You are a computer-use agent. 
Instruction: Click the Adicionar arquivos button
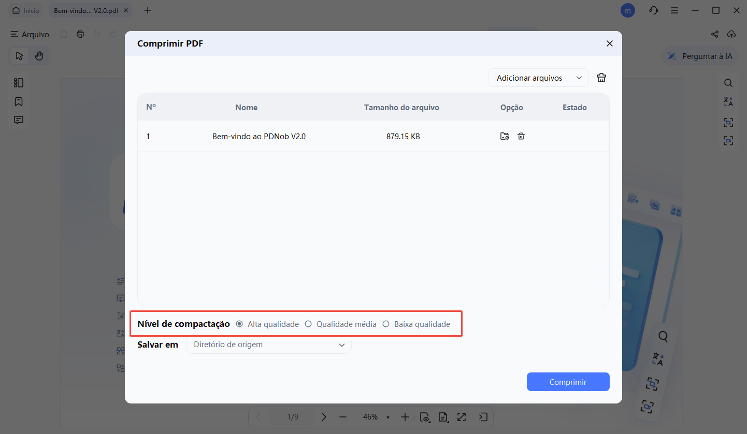coord(529,77)
